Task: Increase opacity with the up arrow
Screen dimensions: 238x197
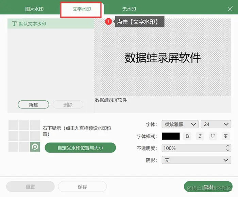Action: 228,146
